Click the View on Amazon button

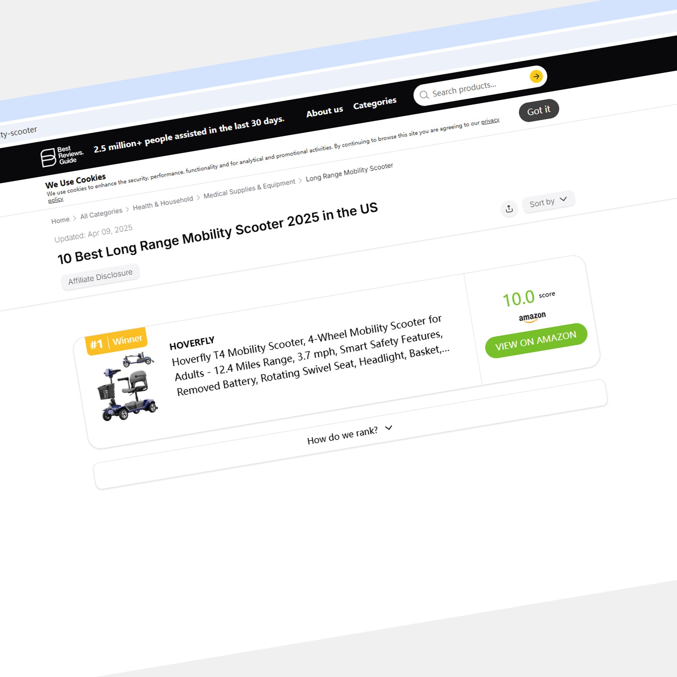point(536,341)
